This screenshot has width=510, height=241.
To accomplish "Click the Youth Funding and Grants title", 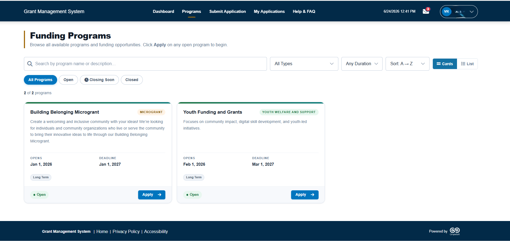I will [213, 112].
